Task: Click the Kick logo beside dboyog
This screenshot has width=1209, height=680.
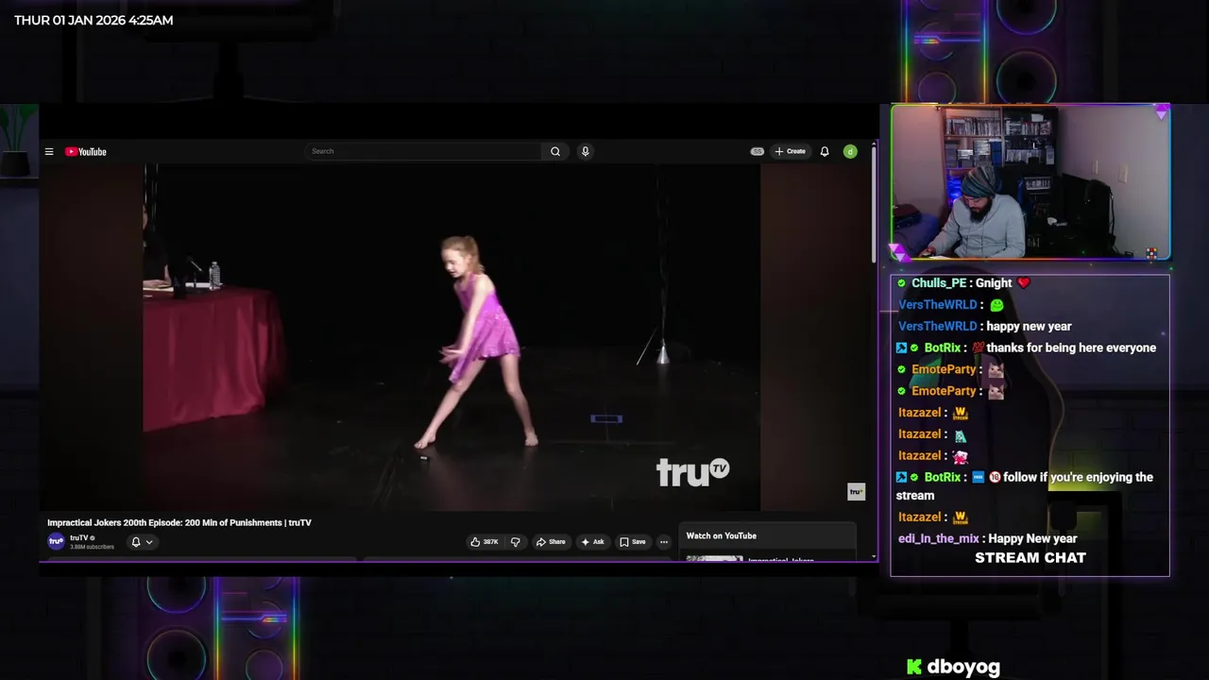Action: click(x=914, y=667)
